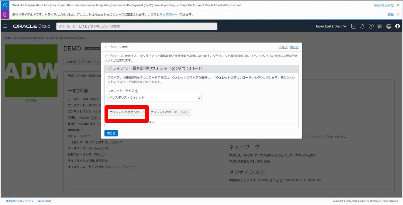
Task: Click the 使用可能 status label under ADW
Action: [x=31, y=101]
